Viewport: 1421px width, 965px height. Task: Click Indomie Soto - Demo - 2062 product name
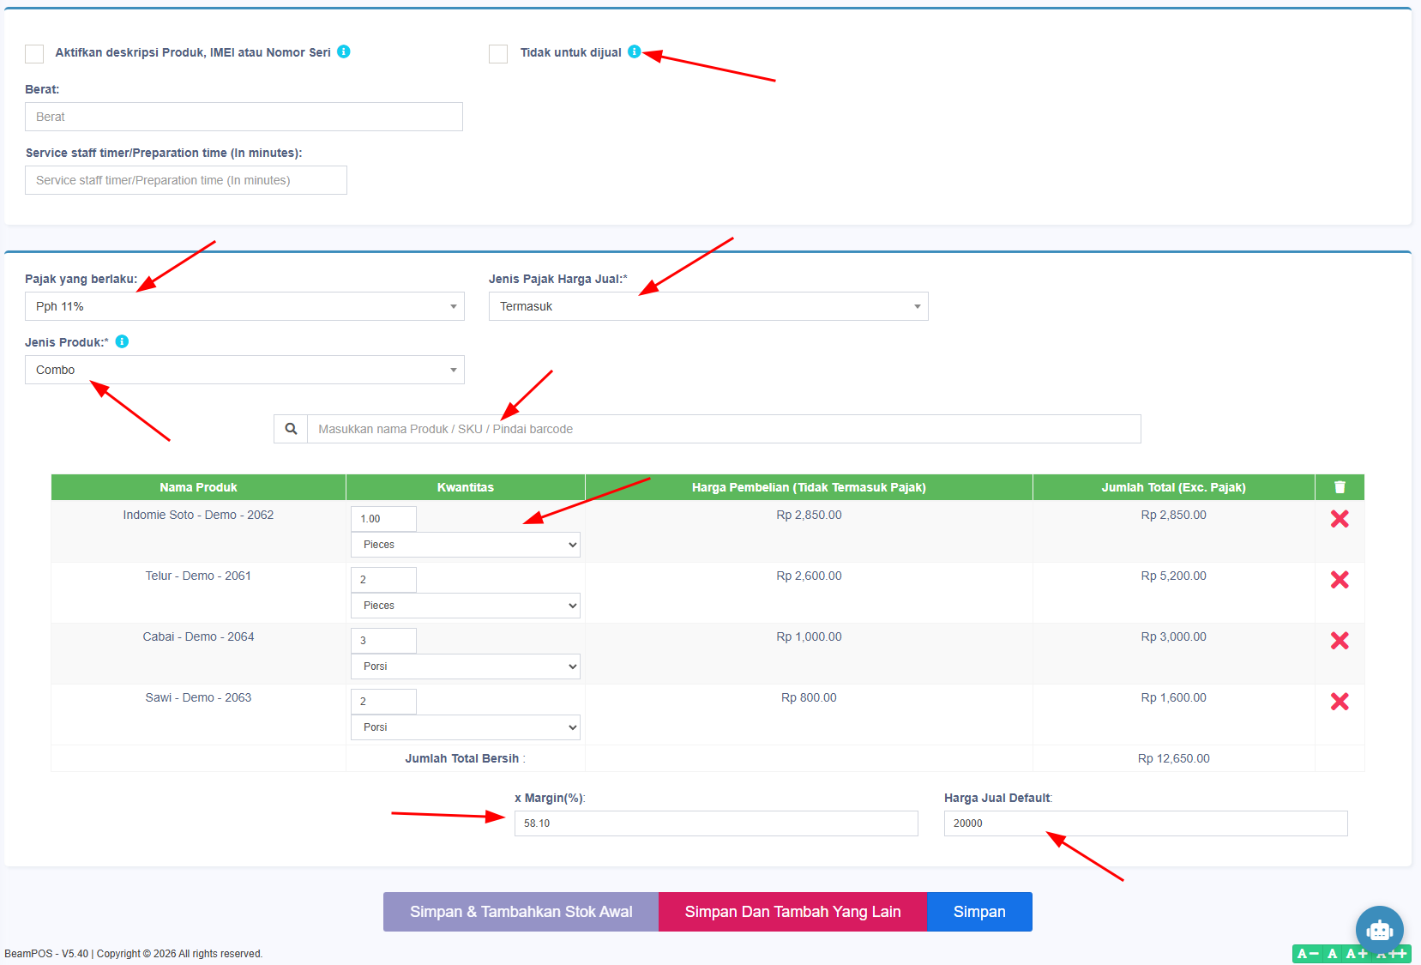(198, 515)
